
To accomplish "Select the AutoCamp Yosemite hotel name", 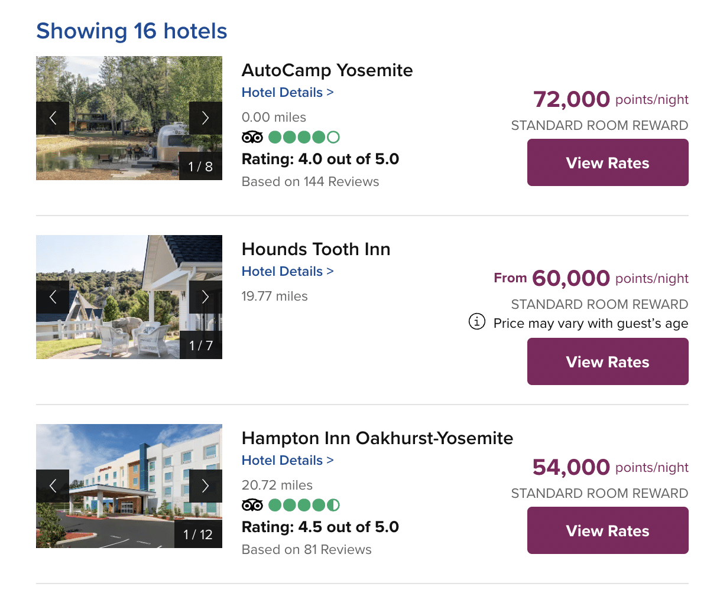I will point(327,70).
